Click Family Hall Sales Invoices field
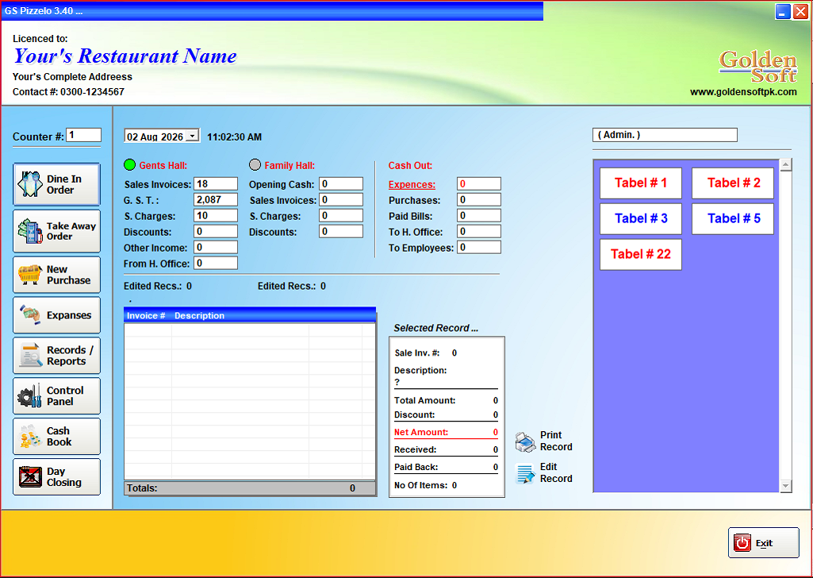The height and width of the screenshot is (578, 813). 341,200
